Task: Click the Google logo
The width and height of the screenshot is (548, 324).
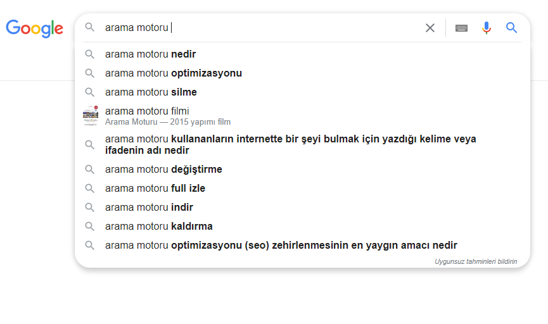Action: point(34,28)
